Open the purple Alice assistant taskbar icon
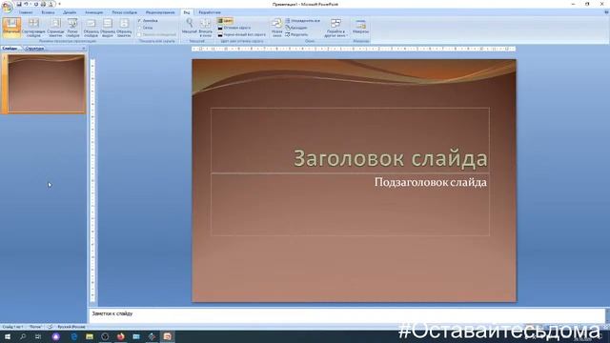The image size is (610, 343). tap(56, 336)
